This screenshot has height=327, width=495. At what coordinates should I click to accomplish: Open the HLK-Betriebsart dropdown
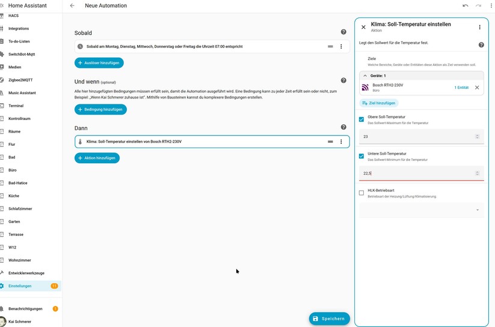click(422, 210)
